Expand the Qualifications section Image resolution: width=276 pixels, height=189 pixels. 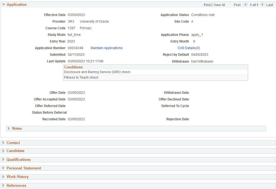point(3,159)
